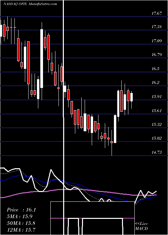The image size is (168, 235).
Task: Click the NASDAQ OFIX ticker title
Action: [x=15, y=4]
